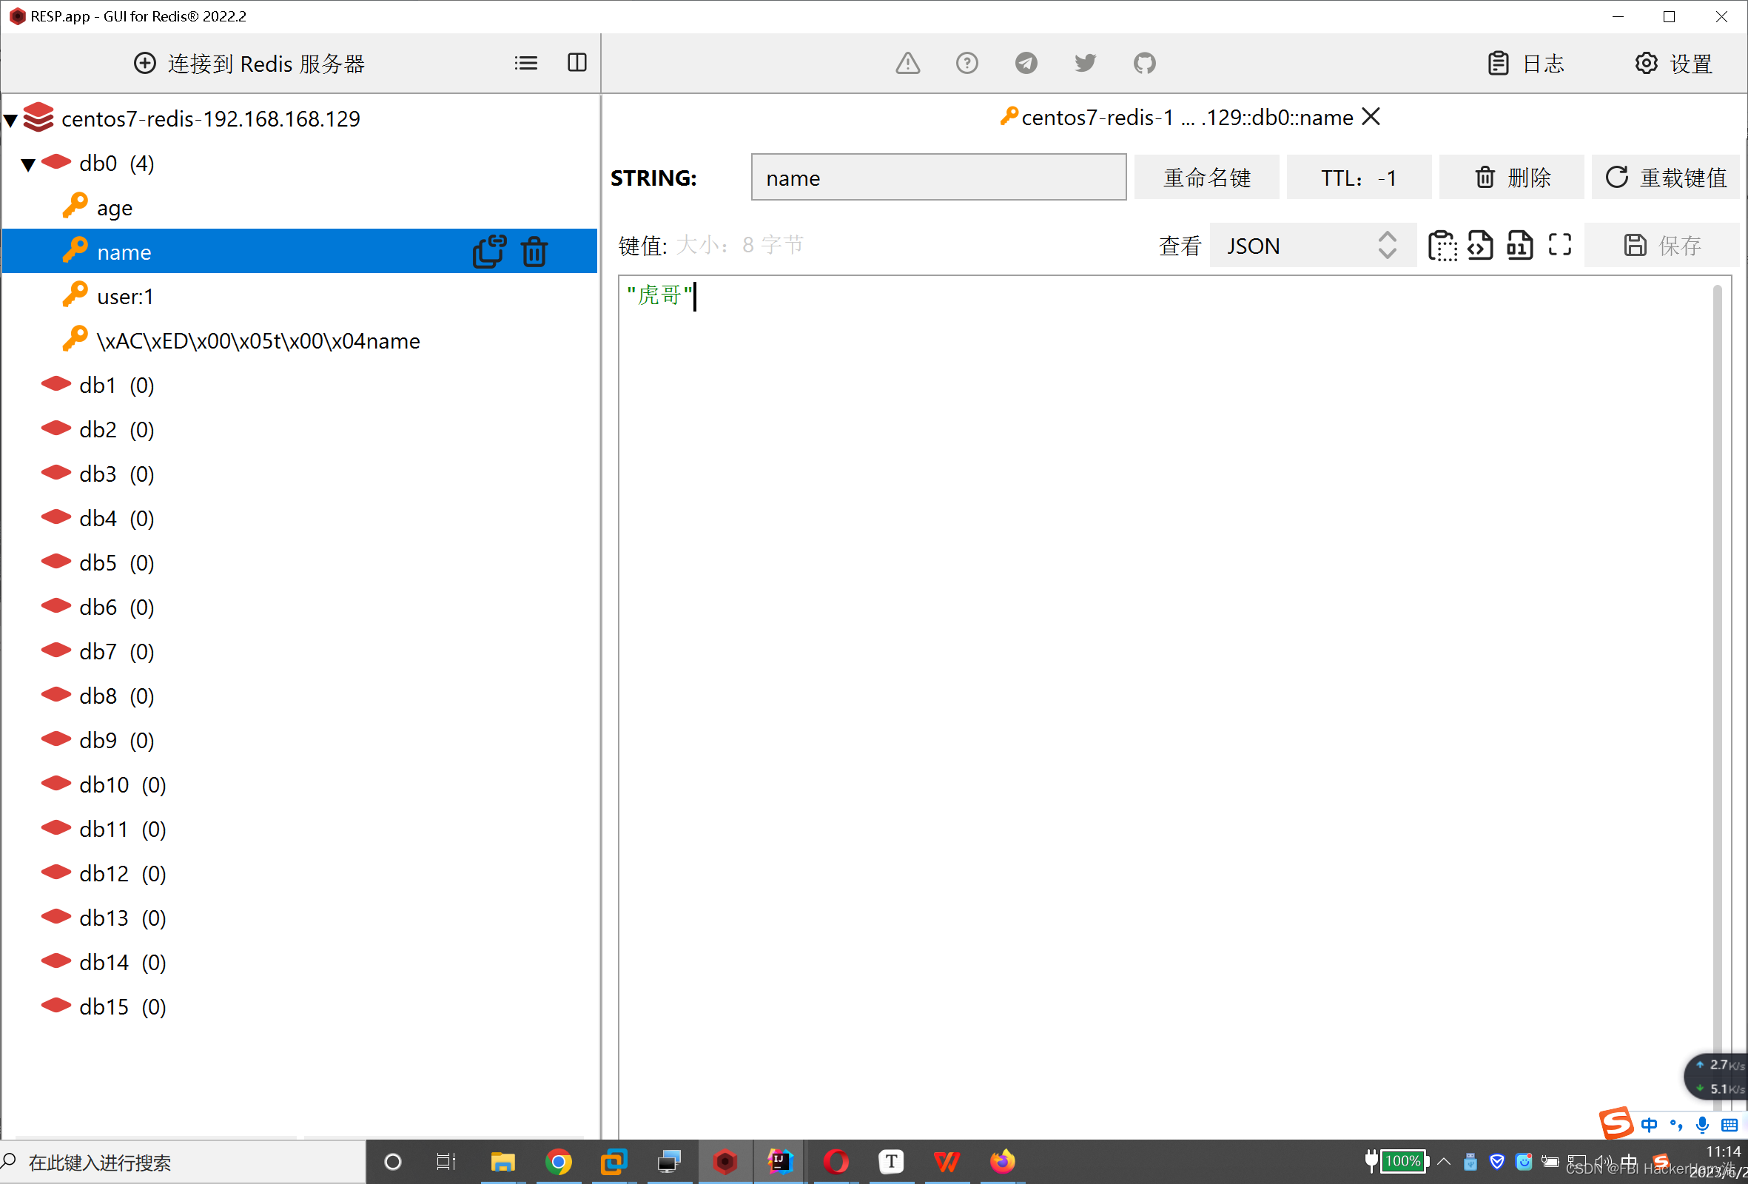Click the 重命名键 rename key button

click(x=1206, y=178)
